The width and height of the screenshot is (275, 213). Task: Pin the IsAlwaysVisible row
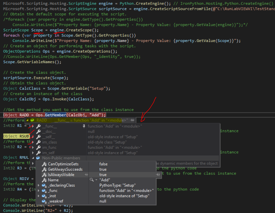86,175
